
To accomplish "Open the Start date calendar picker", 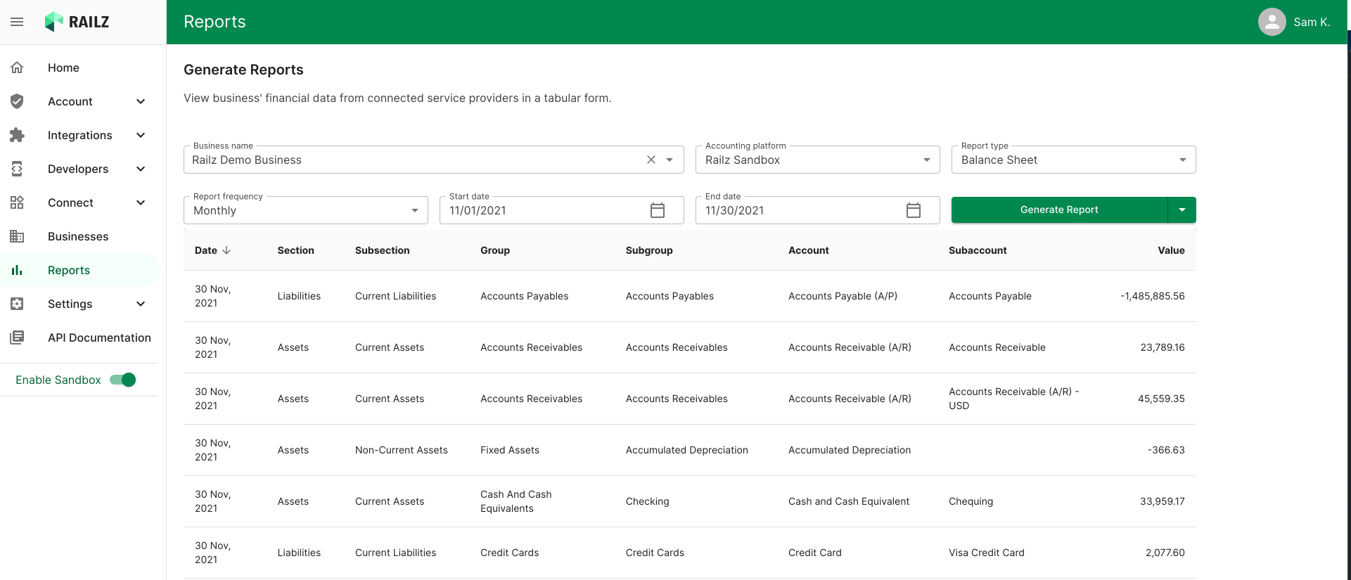I will point(658,210).
